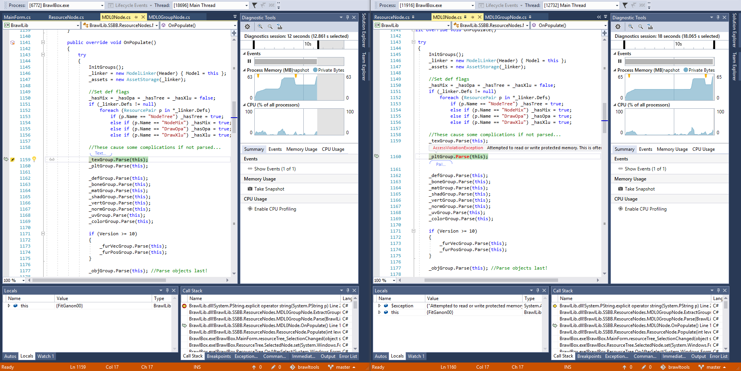
Task: Open Watch 1 tab in left window
Action: (46, 356)
